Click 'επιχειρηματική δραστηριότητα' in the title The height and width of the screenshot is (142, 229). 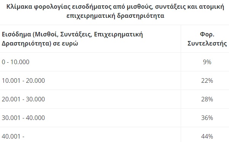pyautogui.click(x=115, y=16)
